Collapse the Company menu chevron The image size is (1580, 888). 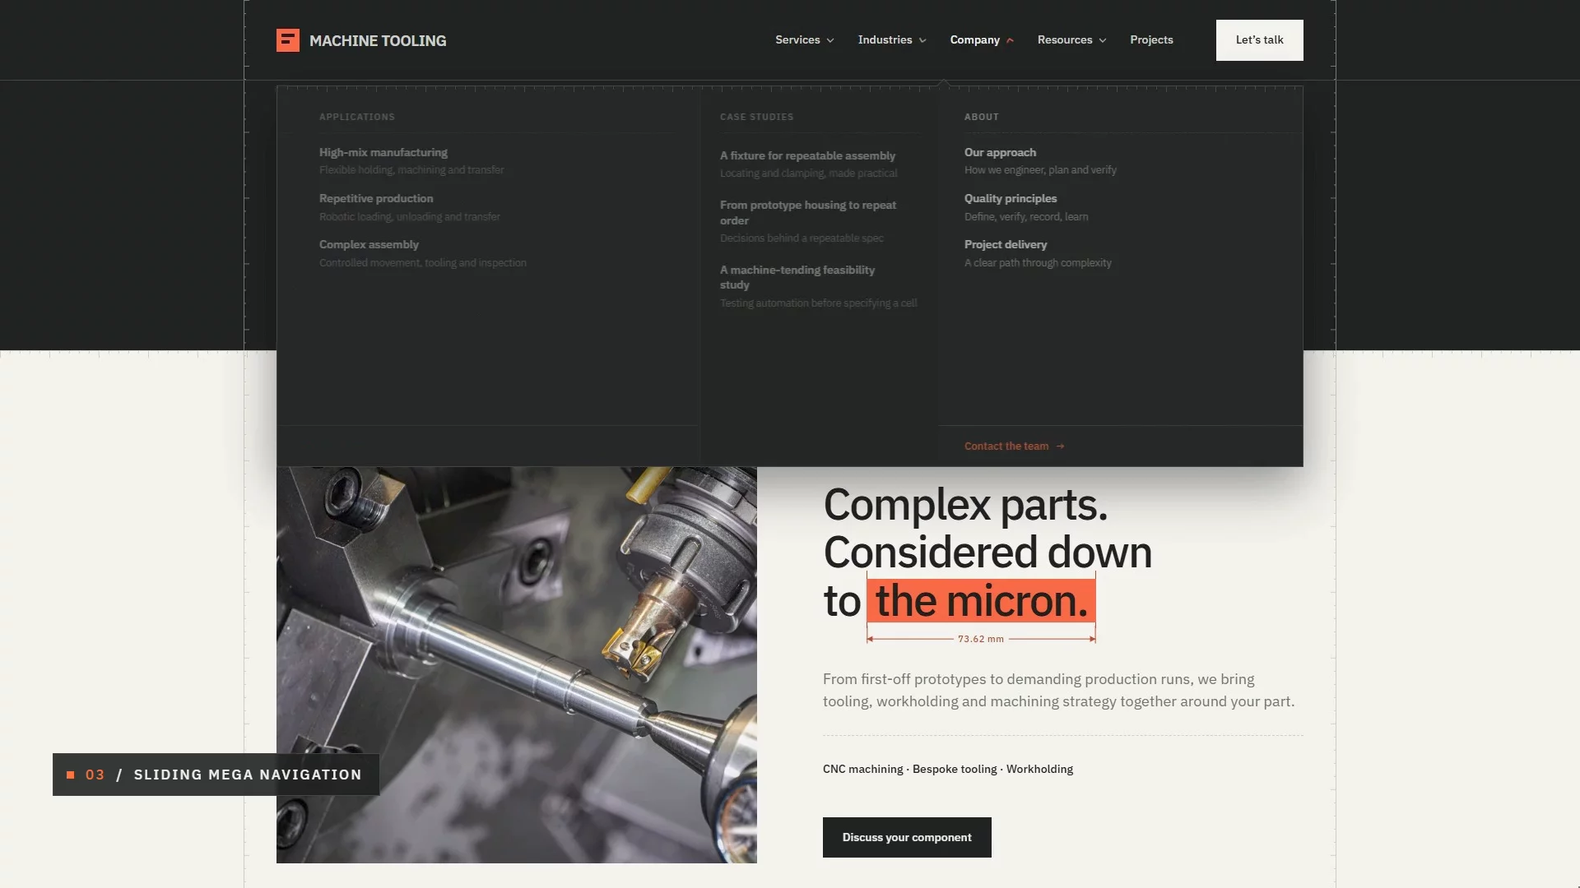tap(1010, 40)
